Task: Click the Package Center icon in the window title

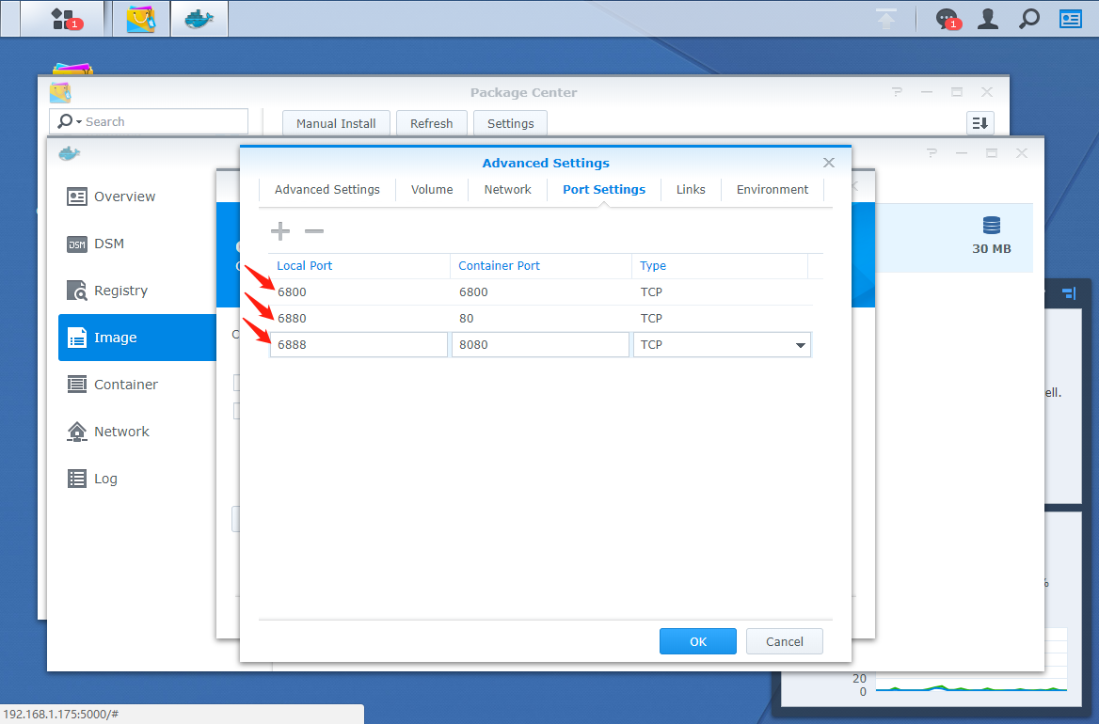Action: 60,92
